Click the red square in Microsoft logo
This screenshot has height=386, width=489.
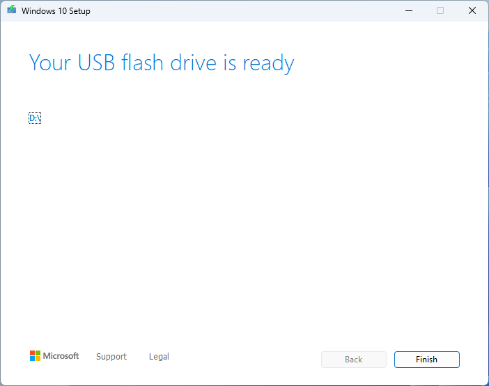pyautogui.click(x=33, y=353)
